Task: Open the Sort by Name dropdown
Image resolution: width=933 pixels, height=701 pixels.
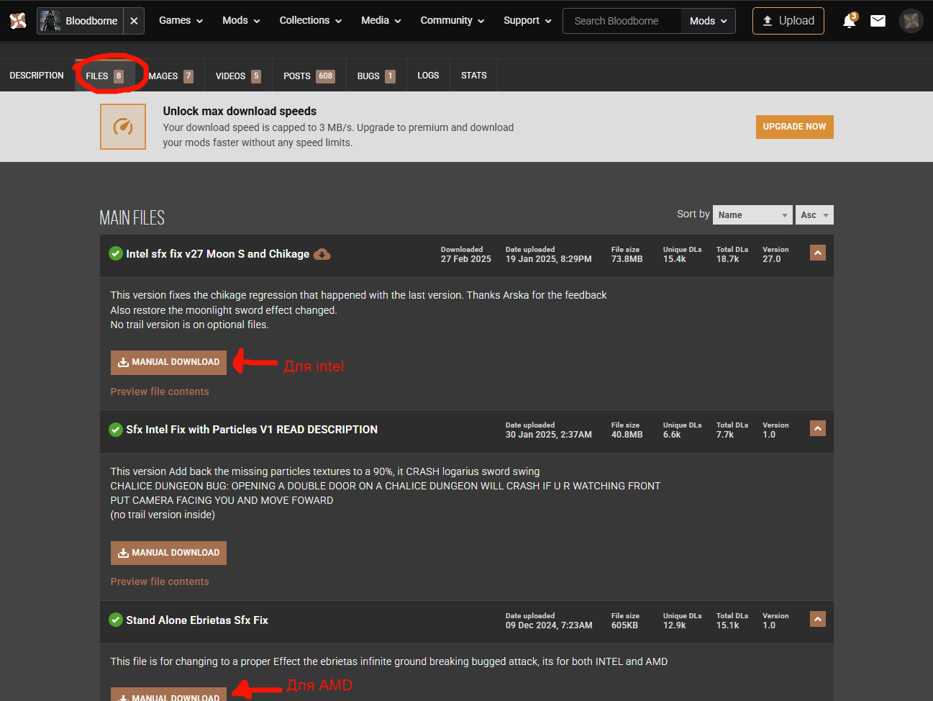Action: coord(752,214)
